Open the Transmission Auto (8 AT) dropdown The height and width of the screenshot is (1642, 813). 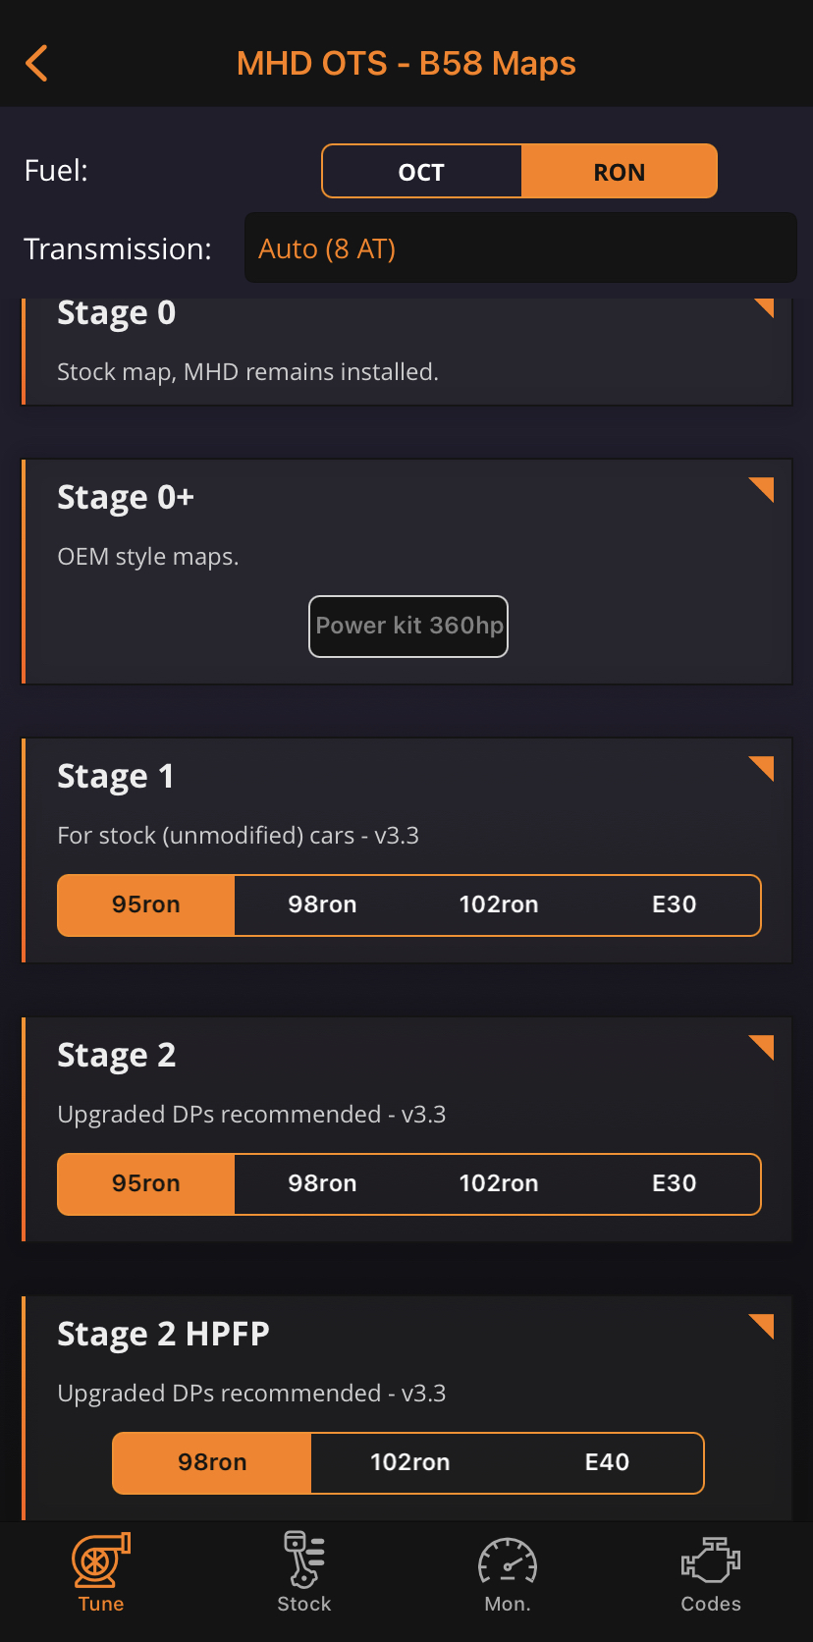[520, 248]
